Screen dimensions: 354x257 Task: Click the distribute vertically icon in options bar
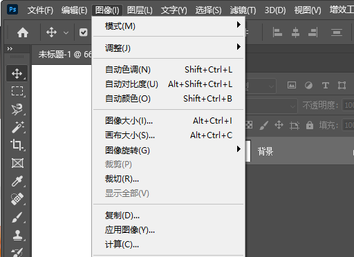(337, 32)
